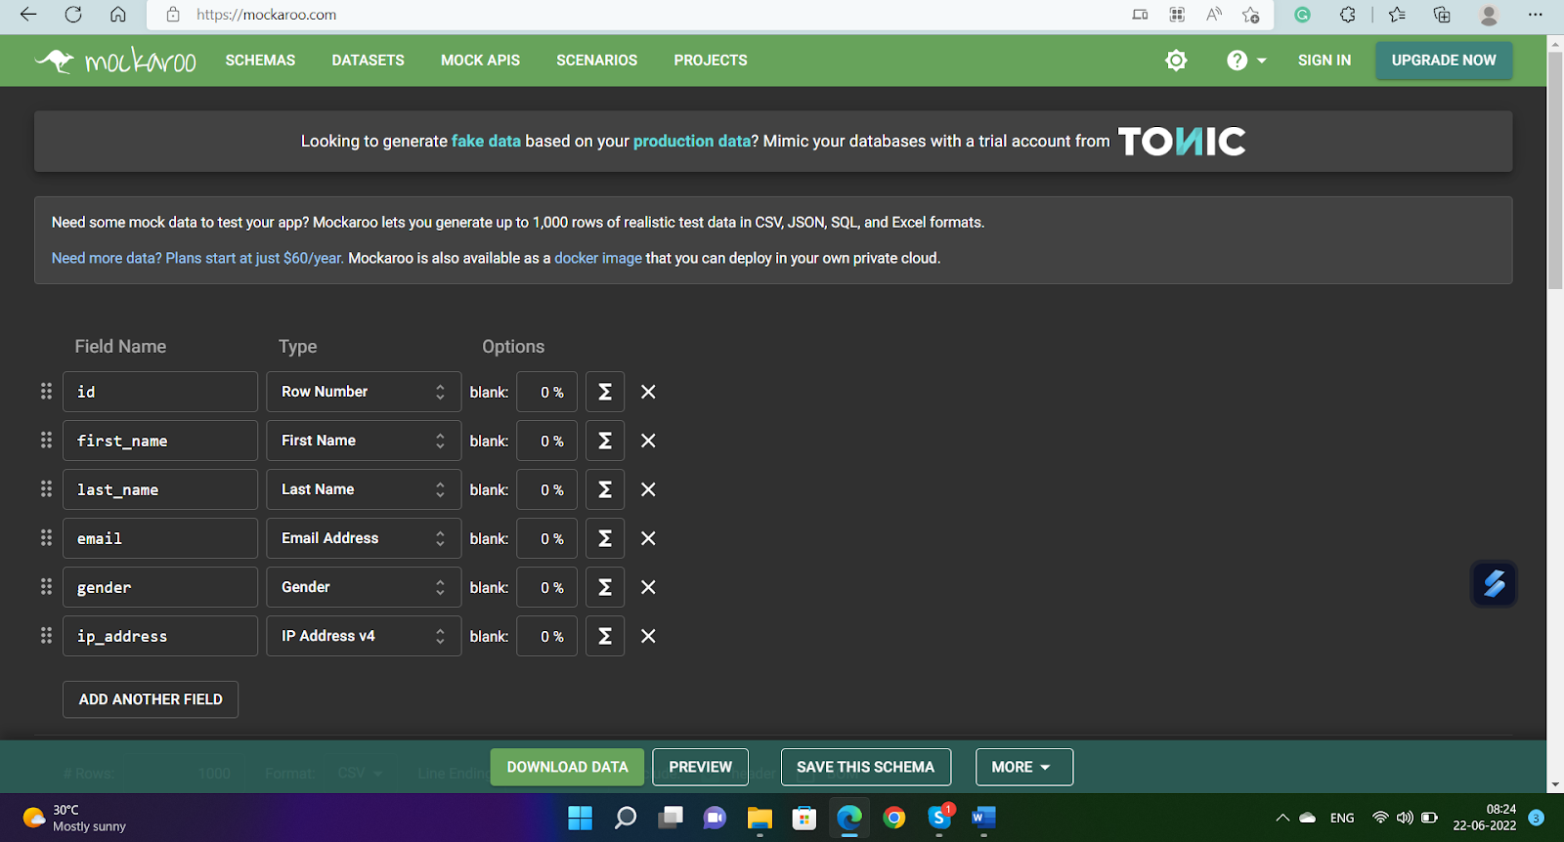Screen dimensions: 1564x842
Task: Click the floating blue lightning widget icon
Action: pyautogui.click(x=1494, y=584)
